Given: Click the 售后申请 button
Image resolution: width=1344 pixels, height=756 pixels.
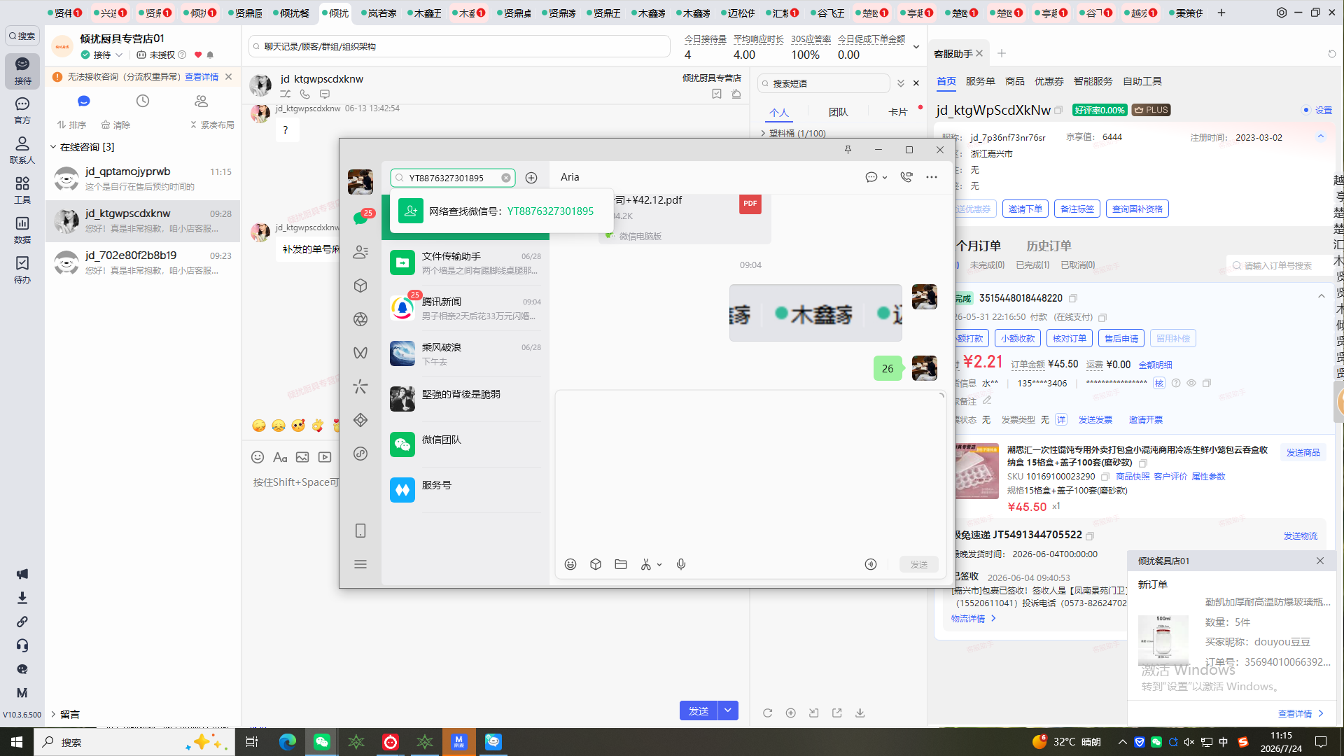Looking at the screenshot, I should (x=1121, y=339).
